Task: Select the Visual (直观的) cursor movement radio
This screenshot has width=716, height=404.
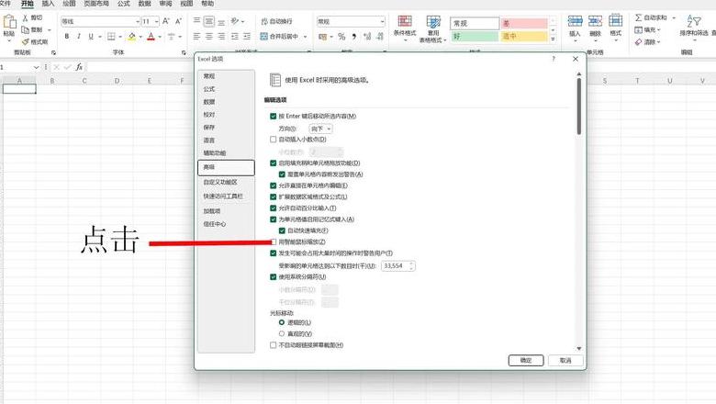Action: (282, 333)
